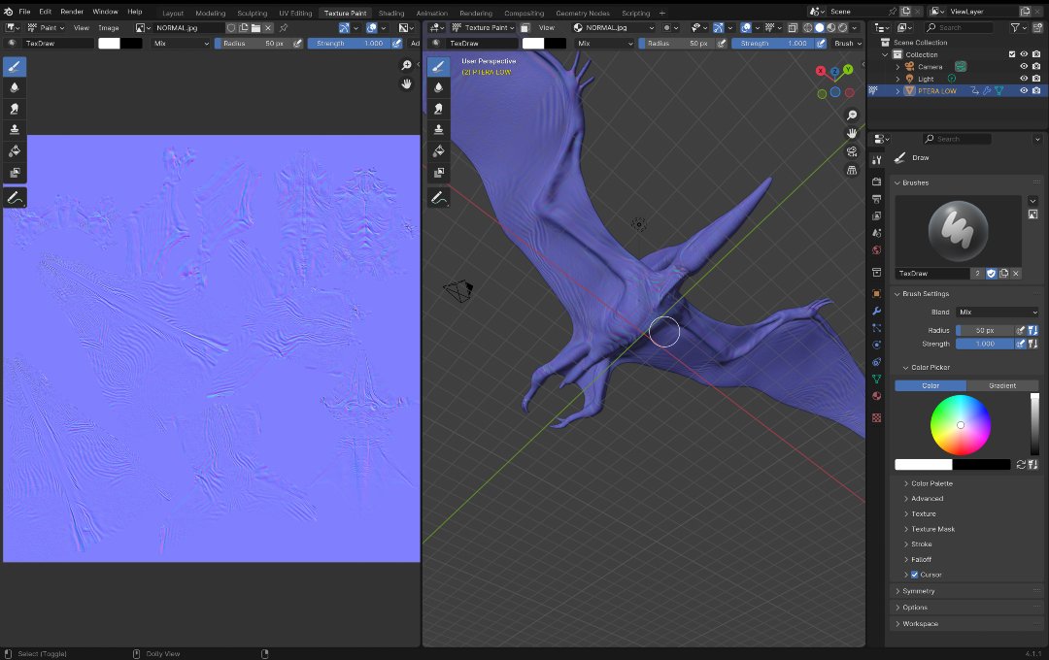Click the zoom magnifier in the 3D viewport
The height and width of the screenshot is (660, 1049).
point(852,115)
